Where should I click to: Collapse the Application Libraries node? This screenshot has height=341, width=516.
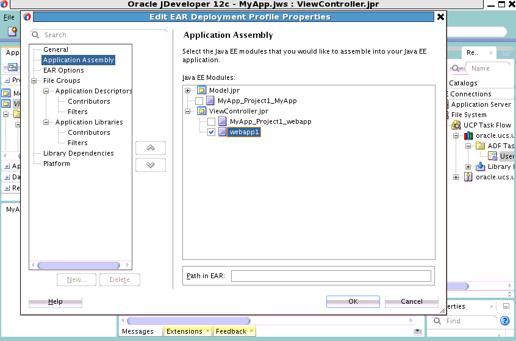click(x=46, y=122)
